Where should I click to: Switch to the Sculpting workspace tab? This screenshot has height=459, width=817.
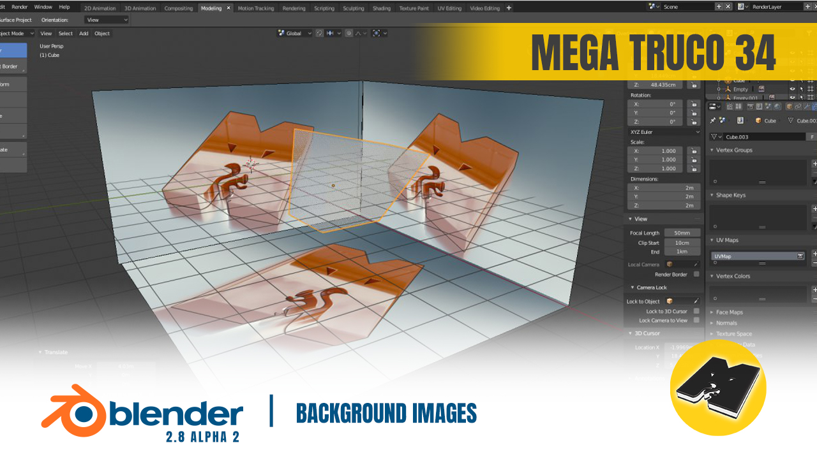click(x=353, y=8)
